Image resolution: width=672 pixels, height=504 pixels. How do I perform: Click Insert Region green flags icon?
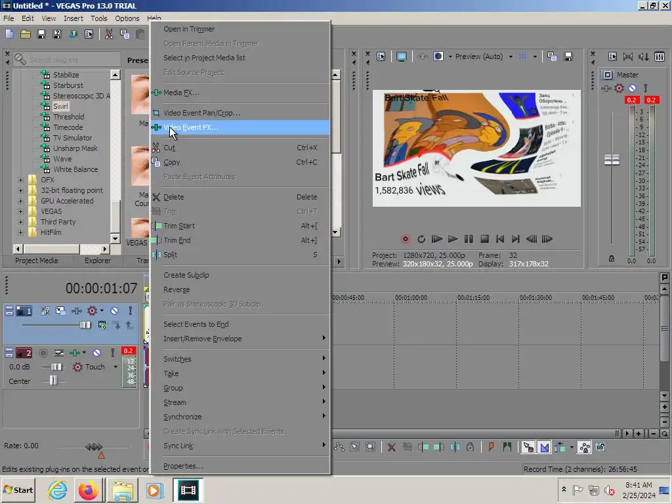[x=507, y=448]
